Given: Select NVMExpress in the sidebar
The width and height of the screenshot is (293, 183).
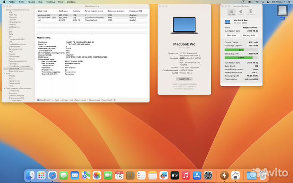Looking at the screenshot, I should pyautogui.click(x=14, y=27).
